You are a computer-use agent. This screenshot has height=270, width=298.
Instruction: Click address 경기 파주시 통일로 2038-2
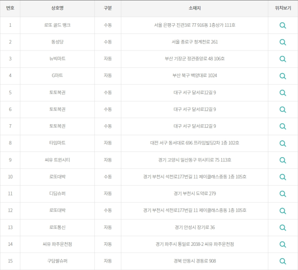195,244
